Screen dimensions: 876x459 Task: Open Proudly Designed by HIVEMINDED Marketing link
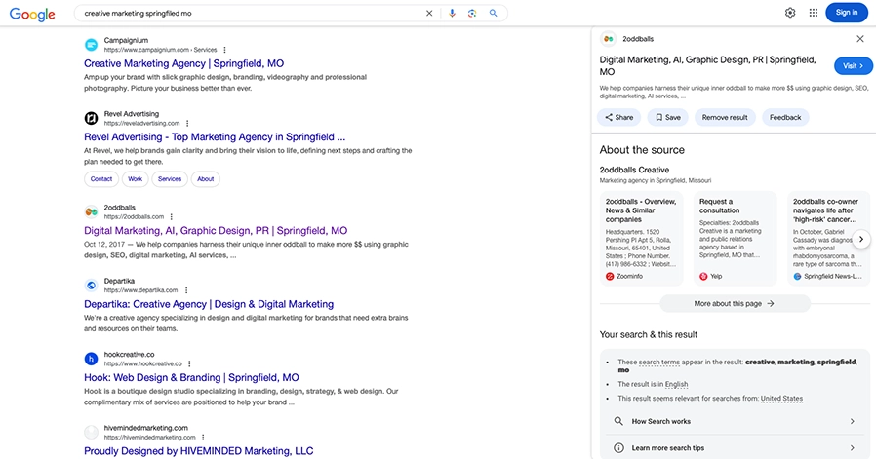198,451
